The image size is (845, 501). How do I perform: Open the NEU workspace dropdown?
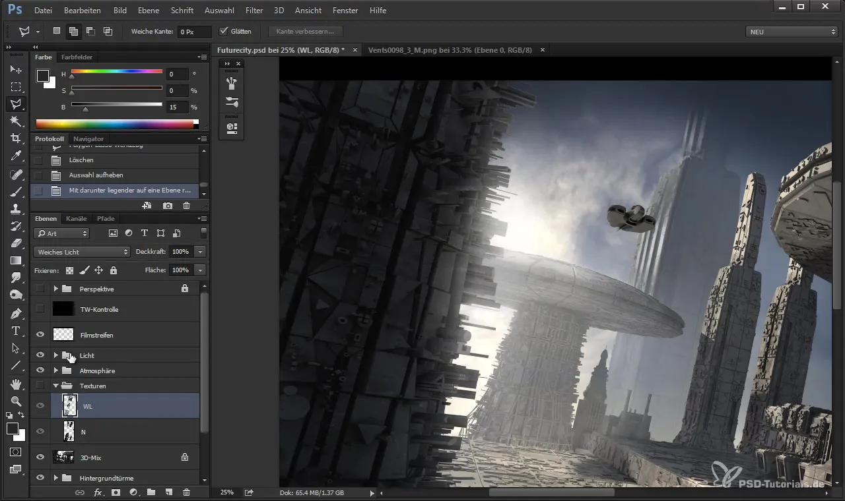791,32
